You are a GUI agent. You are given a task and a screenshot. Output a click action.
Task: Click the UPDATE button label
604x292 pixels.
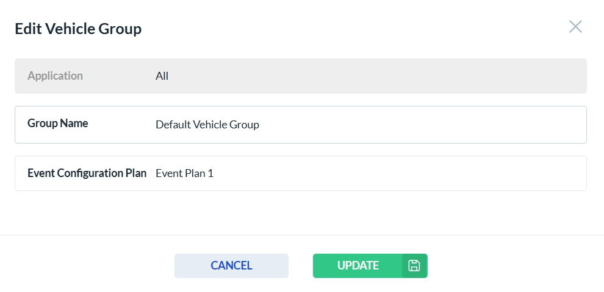point(358,266)
